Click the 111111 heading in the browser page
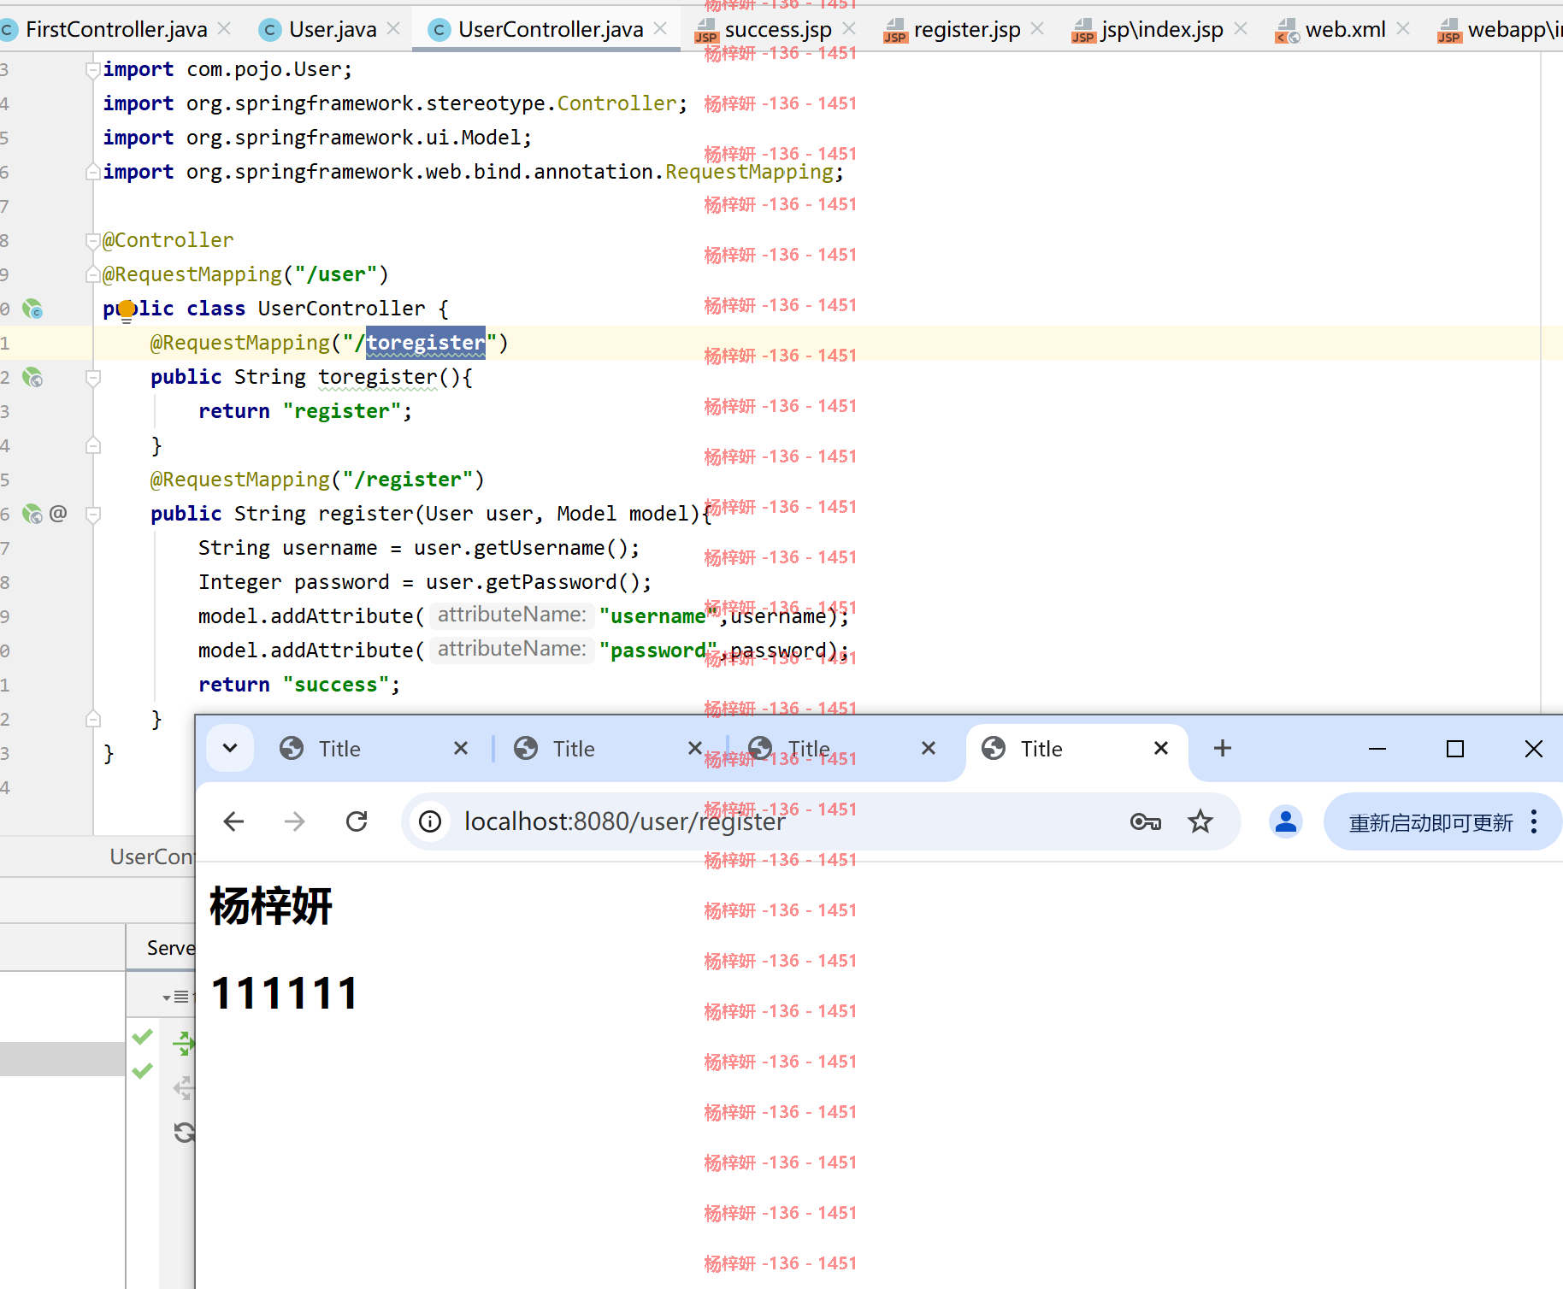The image size is (1563, 1289). pos(285,993)
